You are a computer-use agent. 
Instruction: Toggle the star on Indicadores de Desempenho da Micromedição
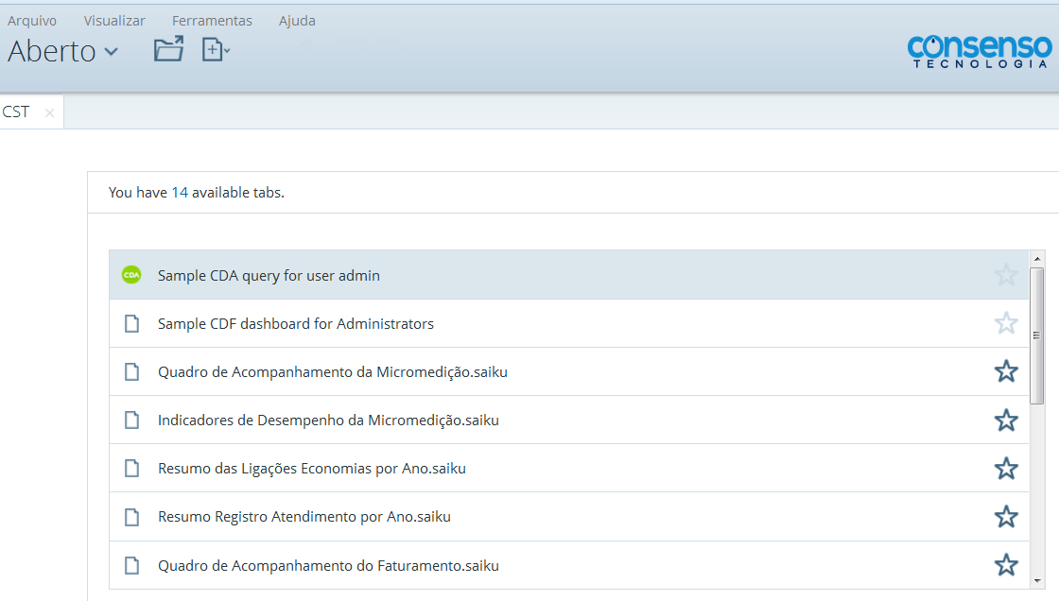[x=1006, y=420]
